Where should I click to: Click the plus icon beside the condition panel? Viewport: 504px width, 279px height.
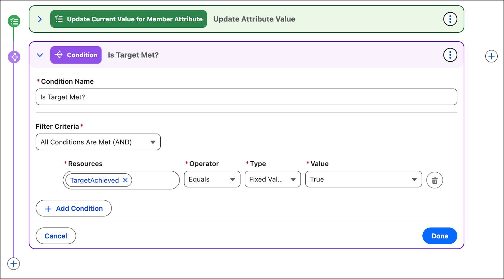pos(491,56)
